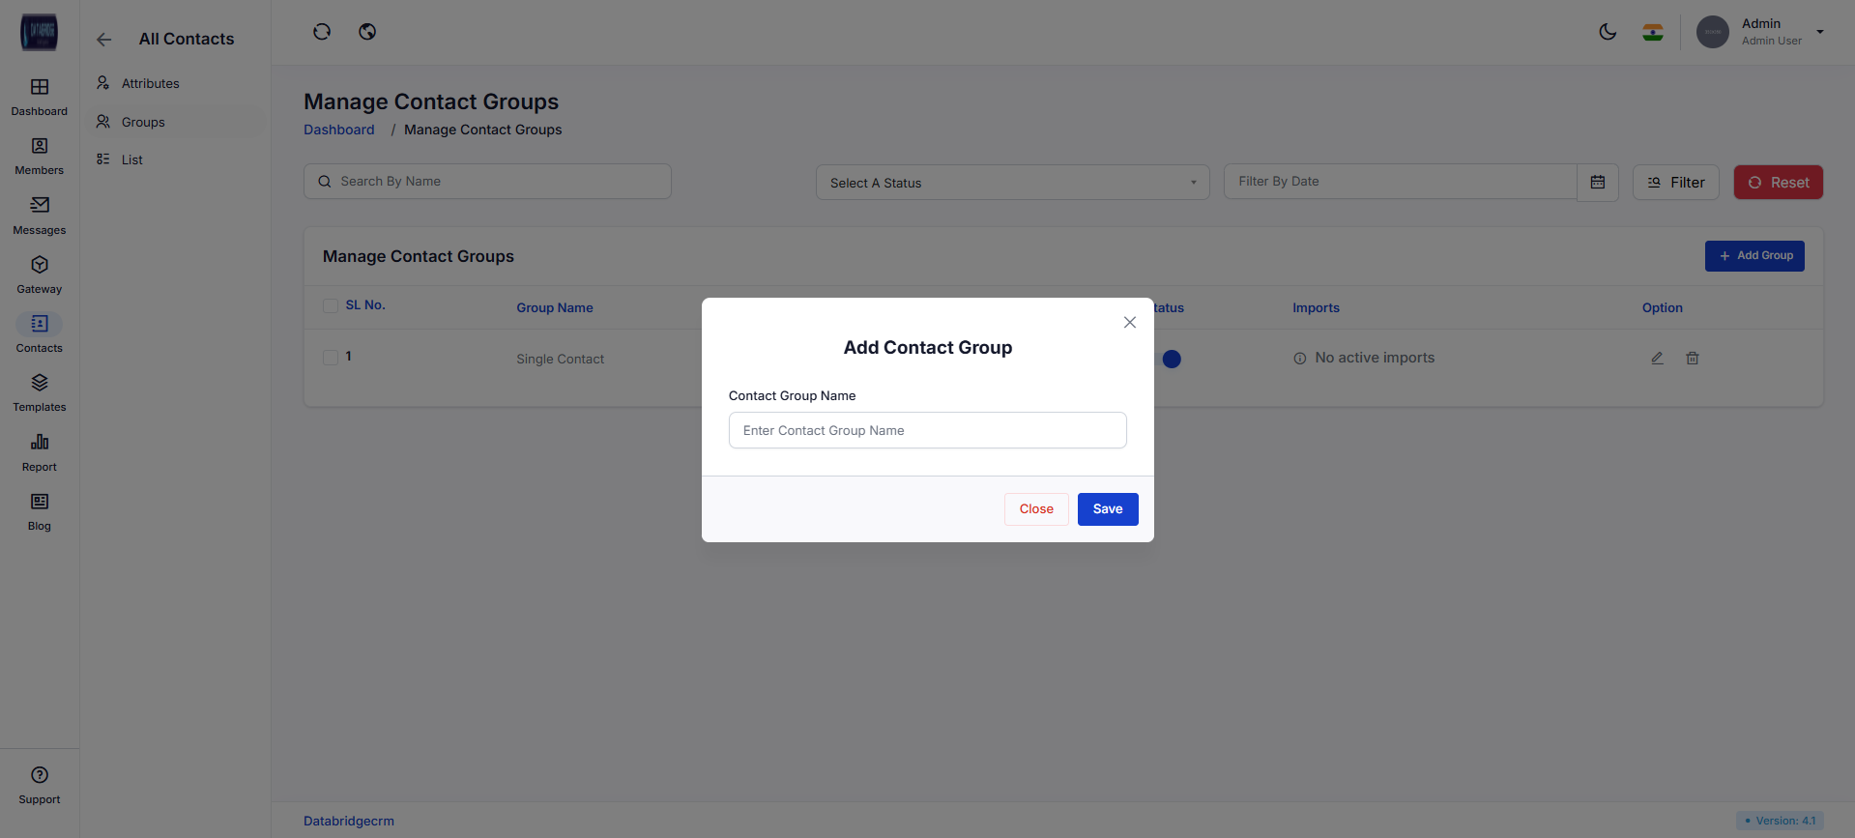Select List in contacts submenu

pos(132,160)
